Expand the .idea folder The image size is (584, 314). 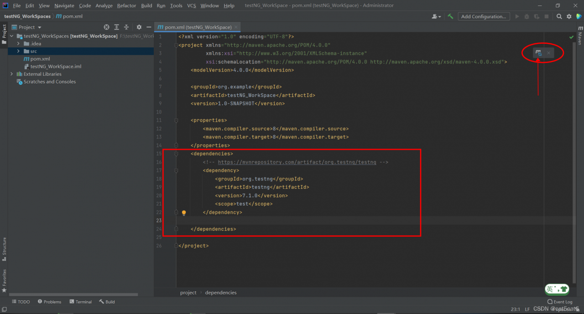coord(19,43)
